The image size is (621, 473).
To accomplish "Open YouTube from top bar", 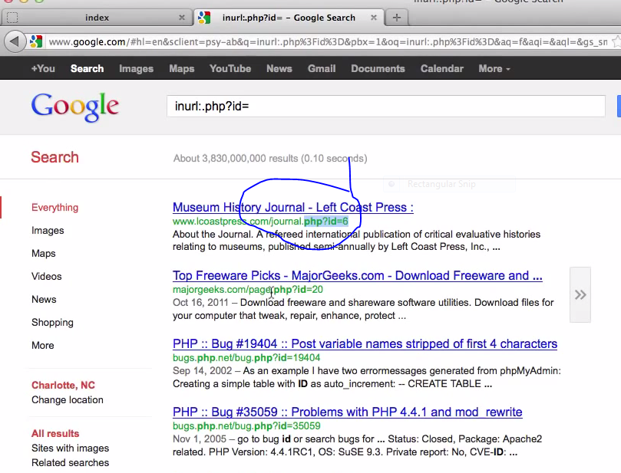I will 230,68.
